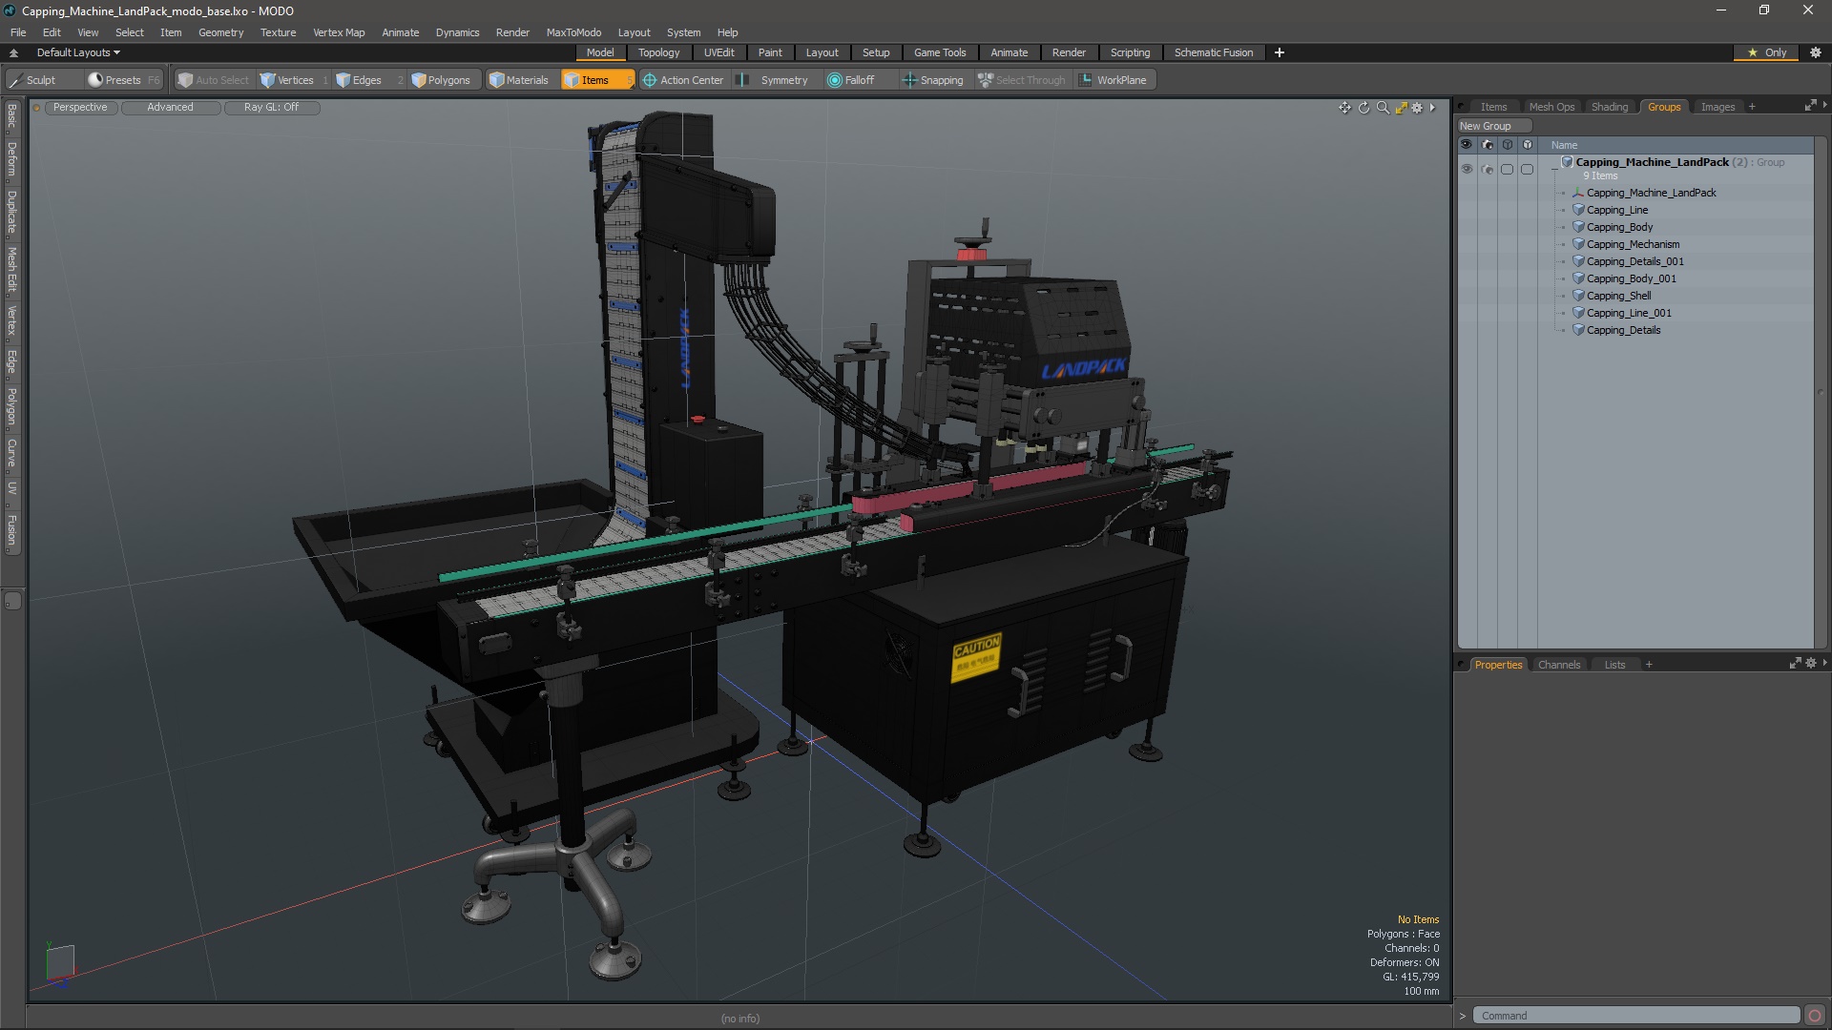Screen dimensions: 1832x1030
Task: Click the viewport pan/move icon
Action: (x=1344, y=108)
